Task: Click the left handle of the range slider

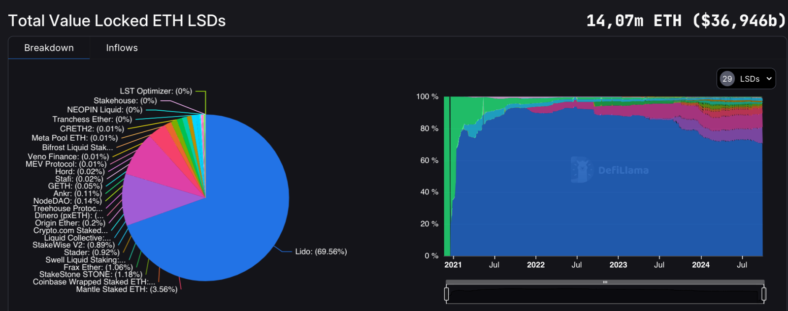Action: (446, 294)
